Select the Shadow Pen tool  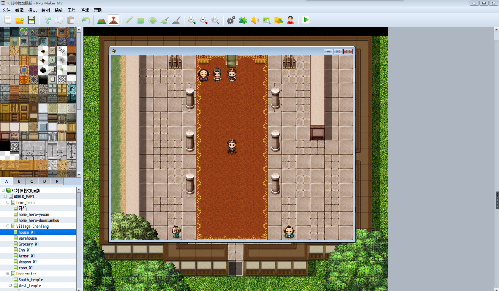tap(176, 20)
